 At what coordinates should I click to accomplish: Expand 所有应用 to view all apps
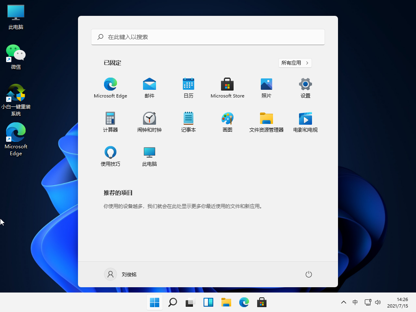coord(295,63)
